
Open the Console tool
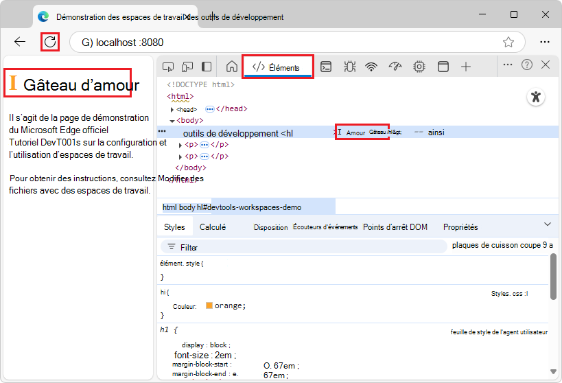[326, 67]
